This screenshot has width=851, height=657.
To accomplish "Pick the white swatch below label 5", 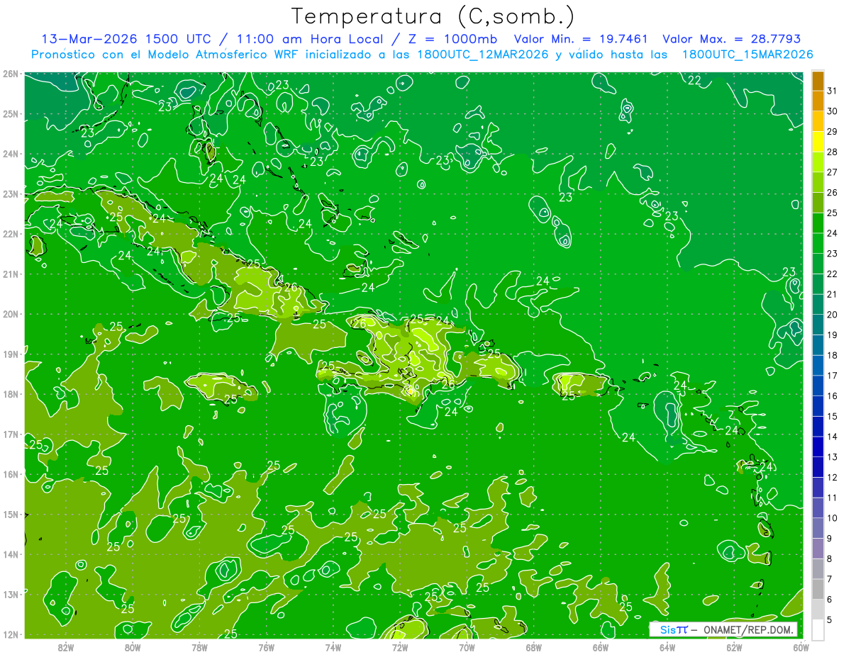I will pyautogui.click(x=818, y=629).
